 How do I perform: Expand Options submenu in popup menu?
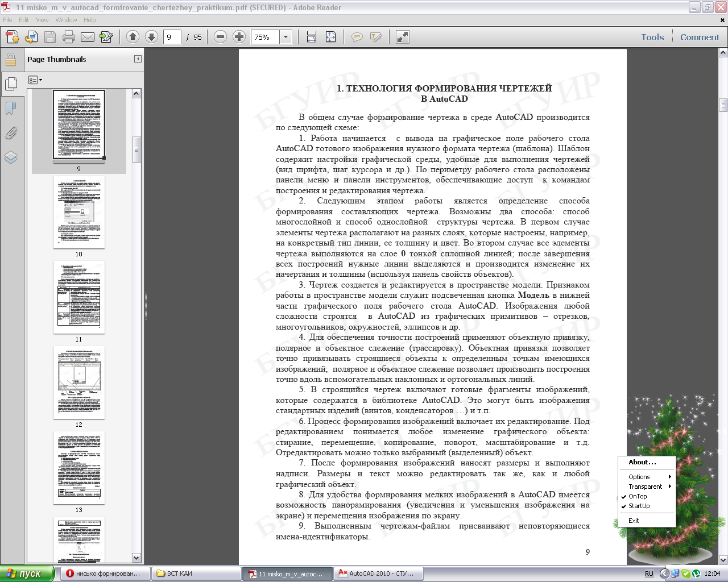tap(647, 477)
